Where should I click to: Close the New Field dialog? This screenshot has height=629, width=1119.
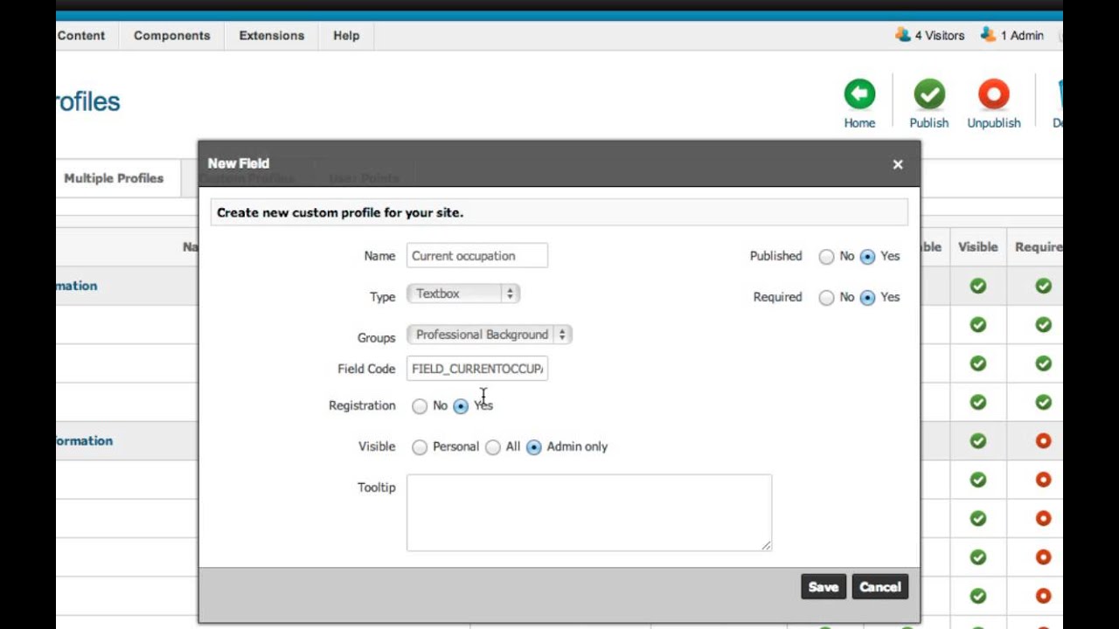coord(898,164)
